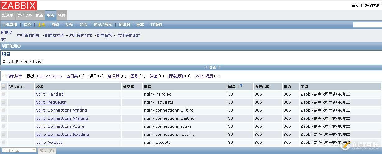Screen dimensions: 382x154
Task: Open the 筛选 submenu item
Action: point(83,25)
